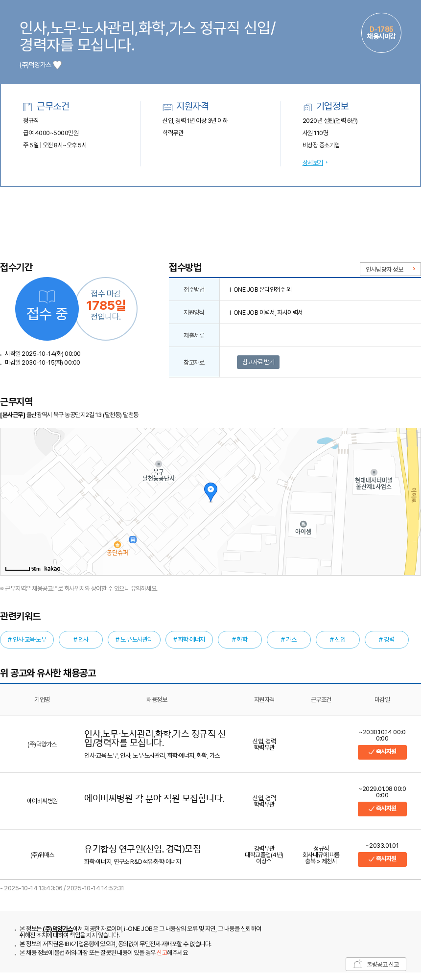This screenshot has height=973, width=421.
Task: Click the 지원자격 column header in table
Action: tap(264, 700)
